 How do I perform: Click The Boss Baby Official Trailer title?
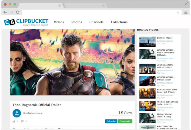pyautogui.click(x=167, y=103)
